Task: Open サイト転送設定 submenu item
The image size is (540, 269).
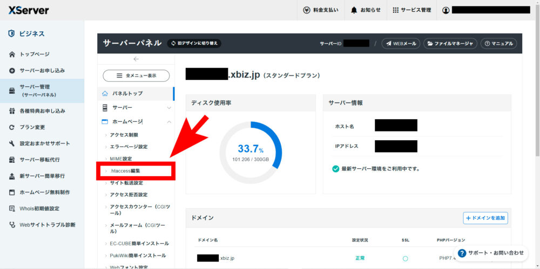Action: point(126,183)
